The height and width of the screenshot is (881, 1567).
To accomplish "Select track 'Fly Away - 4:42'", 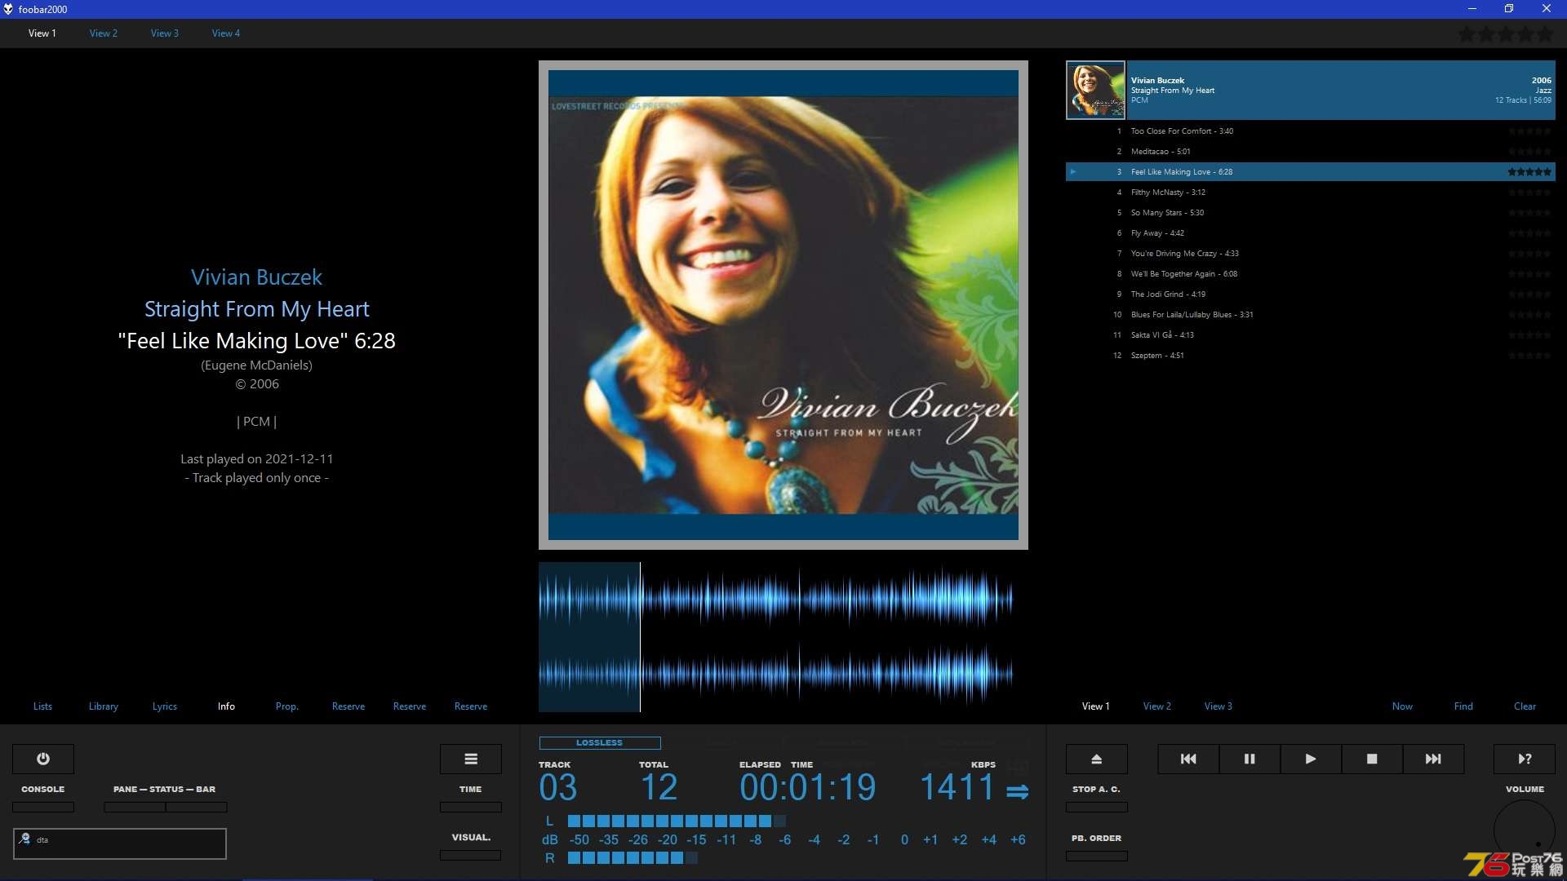I will [x=1311, y=233].
